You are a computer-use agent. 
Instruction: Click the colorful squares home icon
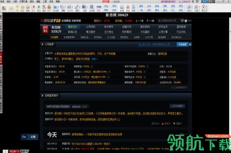click(x=4, y=8)
